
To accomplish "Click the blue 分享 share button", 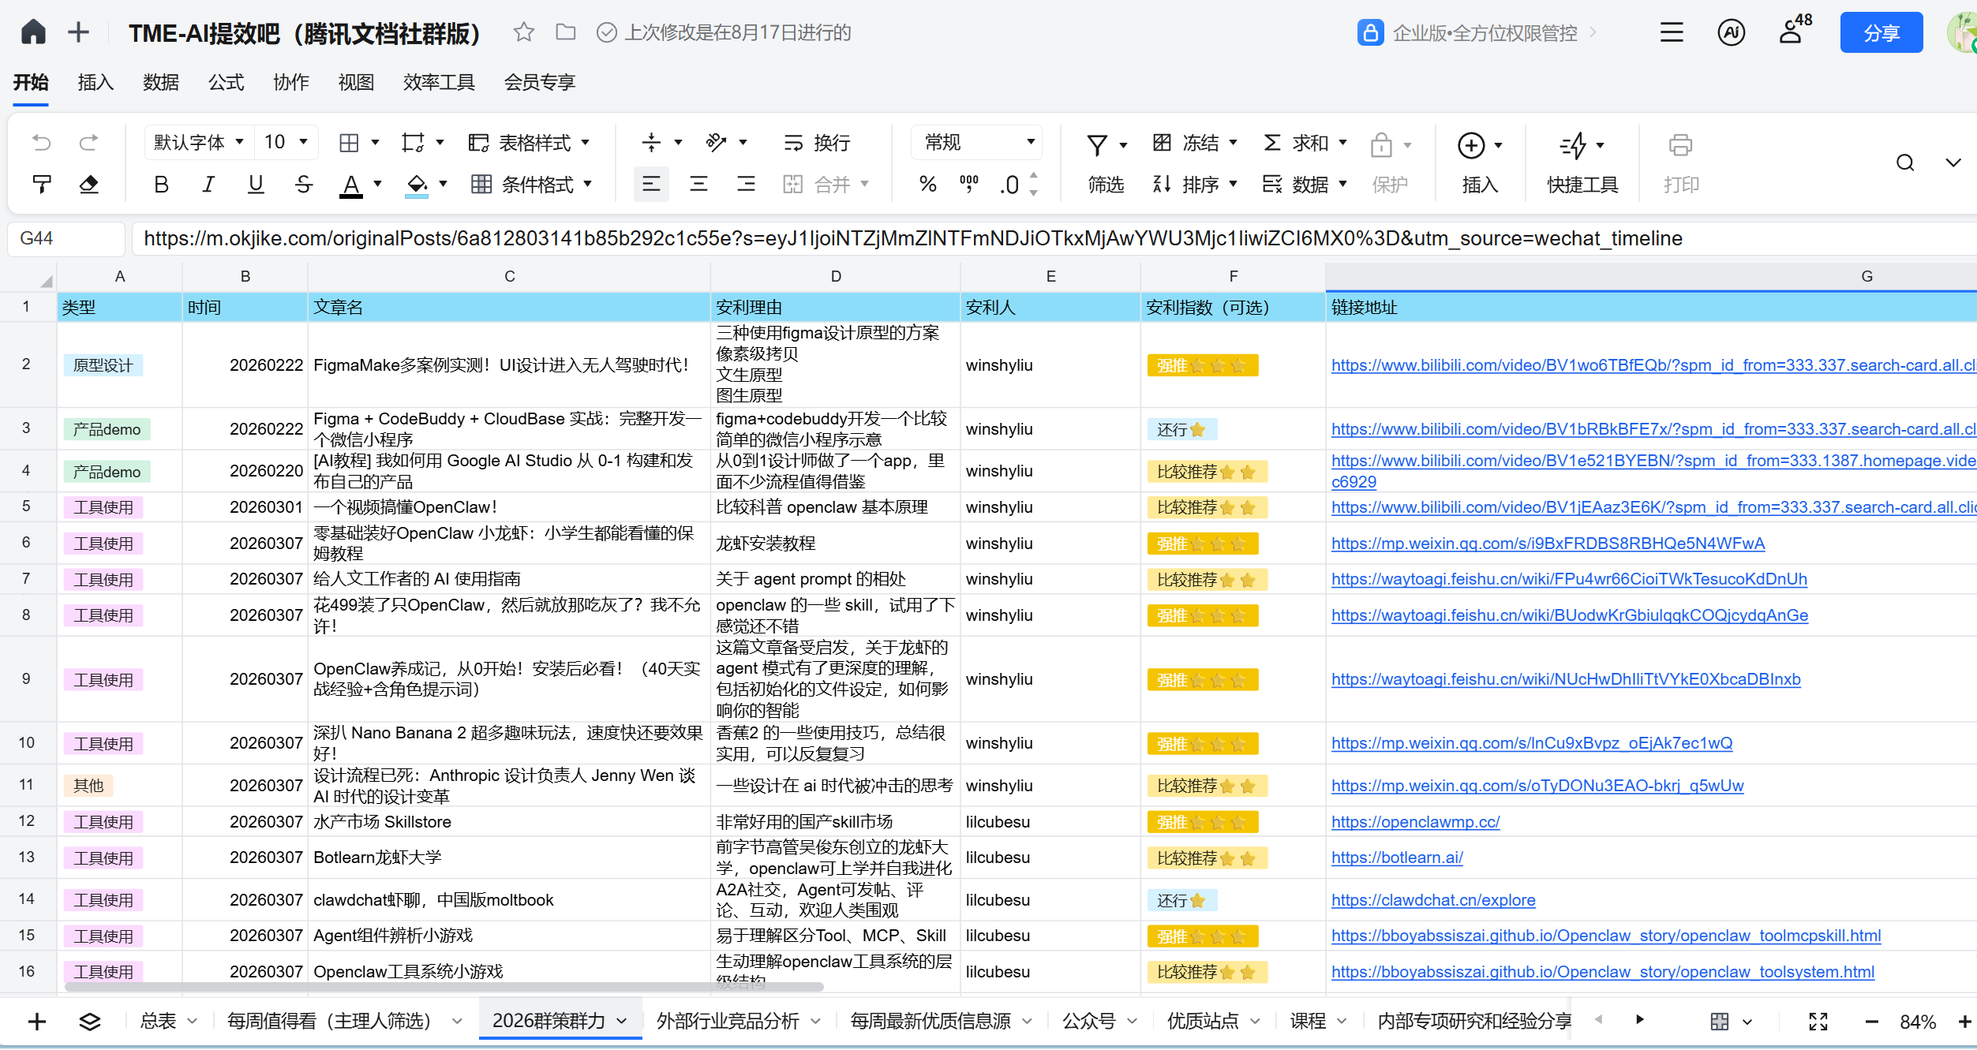I will [x=1882, y=32].
